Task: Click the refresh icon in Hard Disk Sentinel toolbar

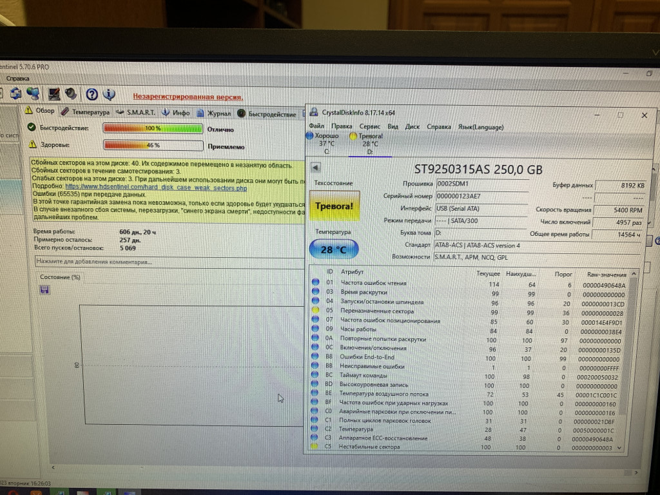Action: point(16,93)
